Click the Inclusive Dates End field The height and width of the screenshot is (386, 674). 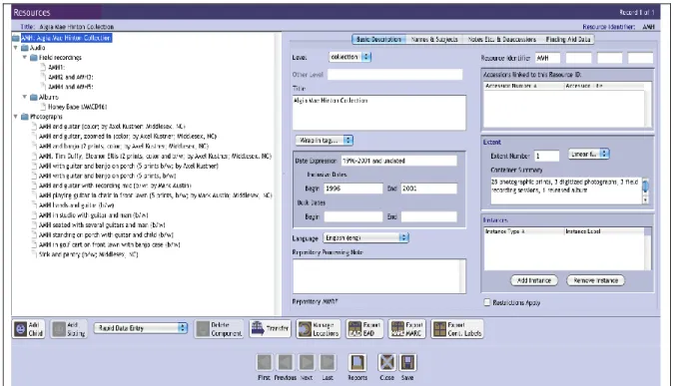(x=429, y=189)
